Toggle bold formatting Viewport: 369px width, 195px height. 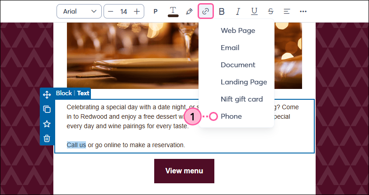(x=222, y=11)
